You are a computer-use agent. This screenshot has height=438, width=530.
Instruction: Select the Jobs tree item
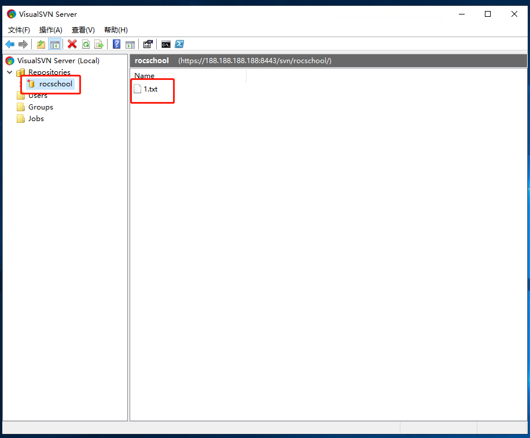(36, 118)
